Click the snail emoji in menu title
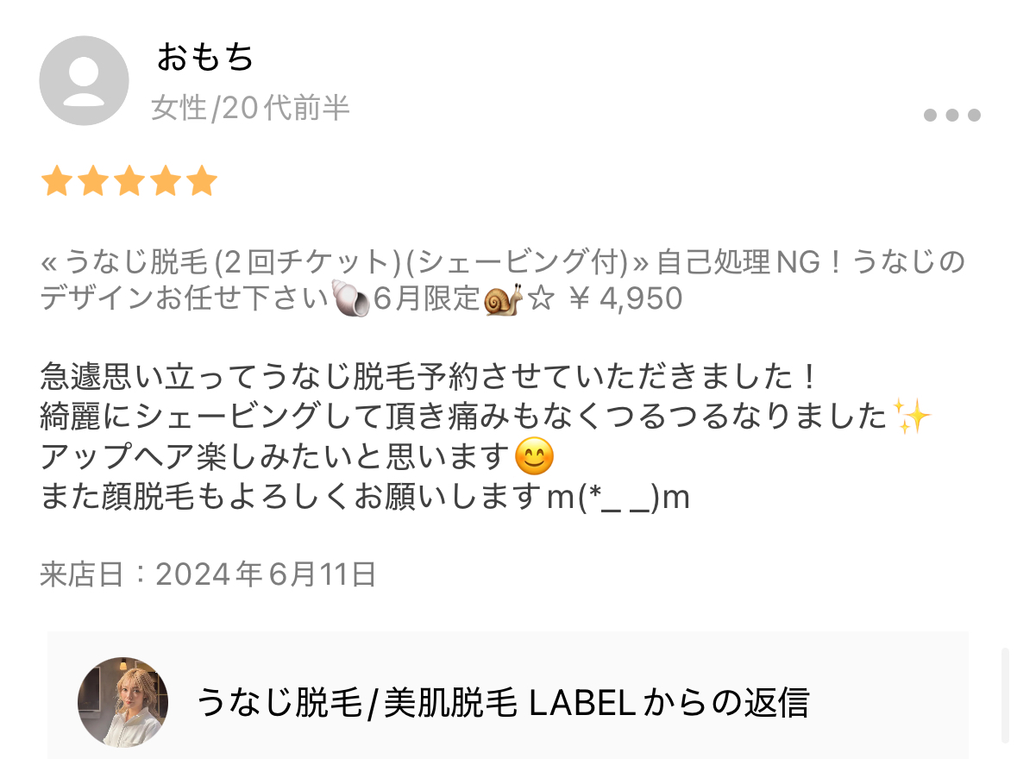This screenshot has width=1017, height=759. coord(503,299)
